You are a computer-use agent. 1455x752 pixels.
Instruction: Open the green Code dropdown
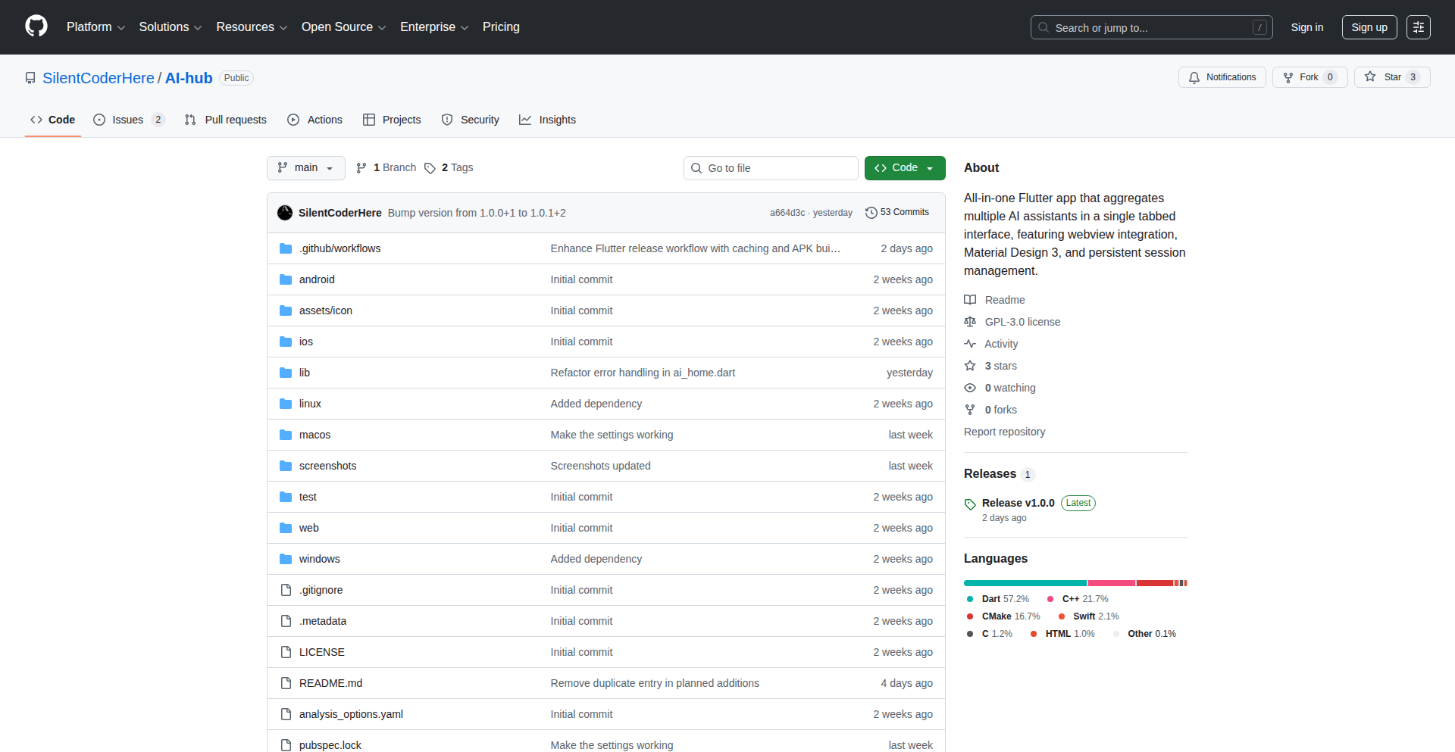[904, 168]
